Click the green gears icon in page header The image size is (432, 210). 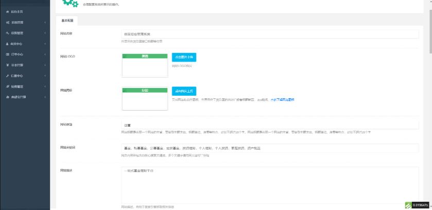coord(70,3)
